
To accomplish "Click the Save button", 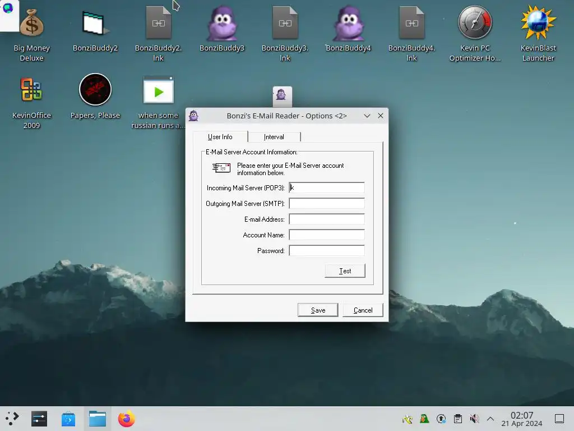I will tap(318, 310).
